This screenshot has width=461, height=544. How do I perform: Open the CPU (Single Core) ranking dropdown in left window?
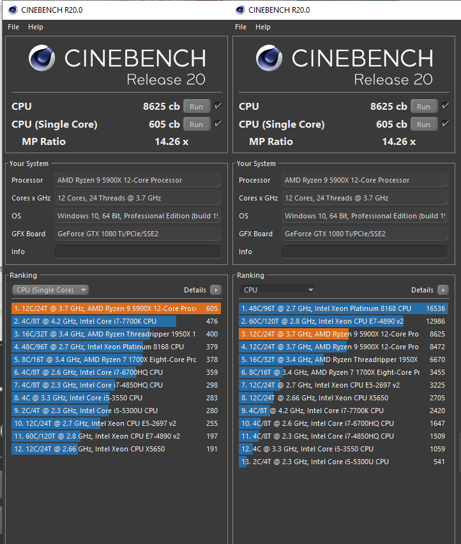tap(50, 290)
